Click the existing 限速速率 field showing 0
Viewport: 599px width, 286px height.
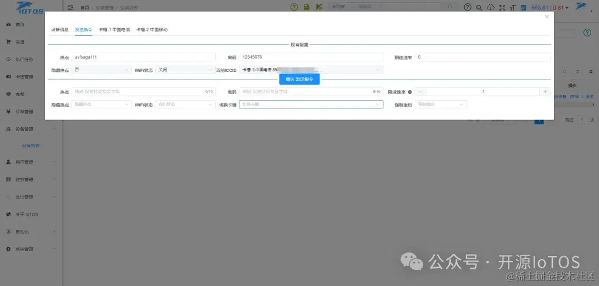(x=483, y=57)
